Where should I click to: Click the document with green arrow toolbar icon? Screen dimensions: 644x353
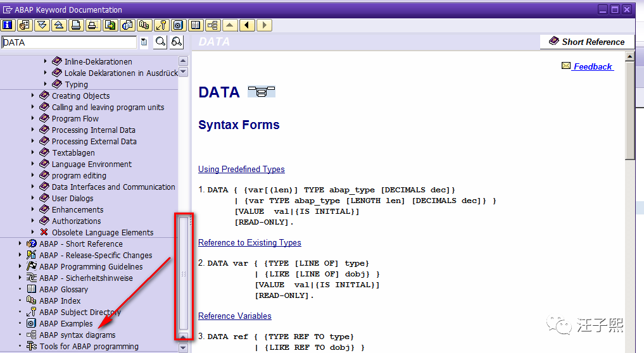click(x=110, y=25)
